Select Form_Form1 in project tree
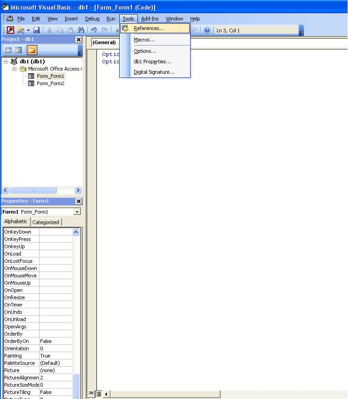 click(50, 76)
